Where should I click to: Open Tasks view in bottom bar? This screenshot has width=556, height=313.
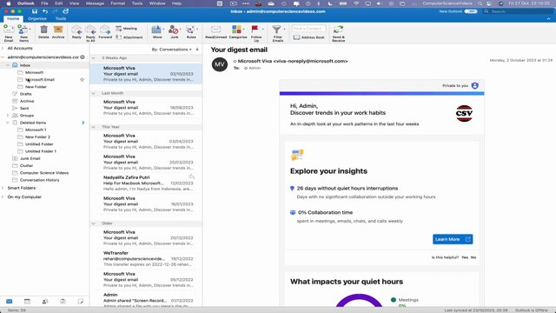click(63, 302)
